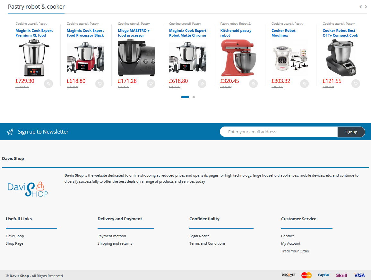The image size is (371, 280).
Task: Click the £320.45 price
Action: point(229,81)
